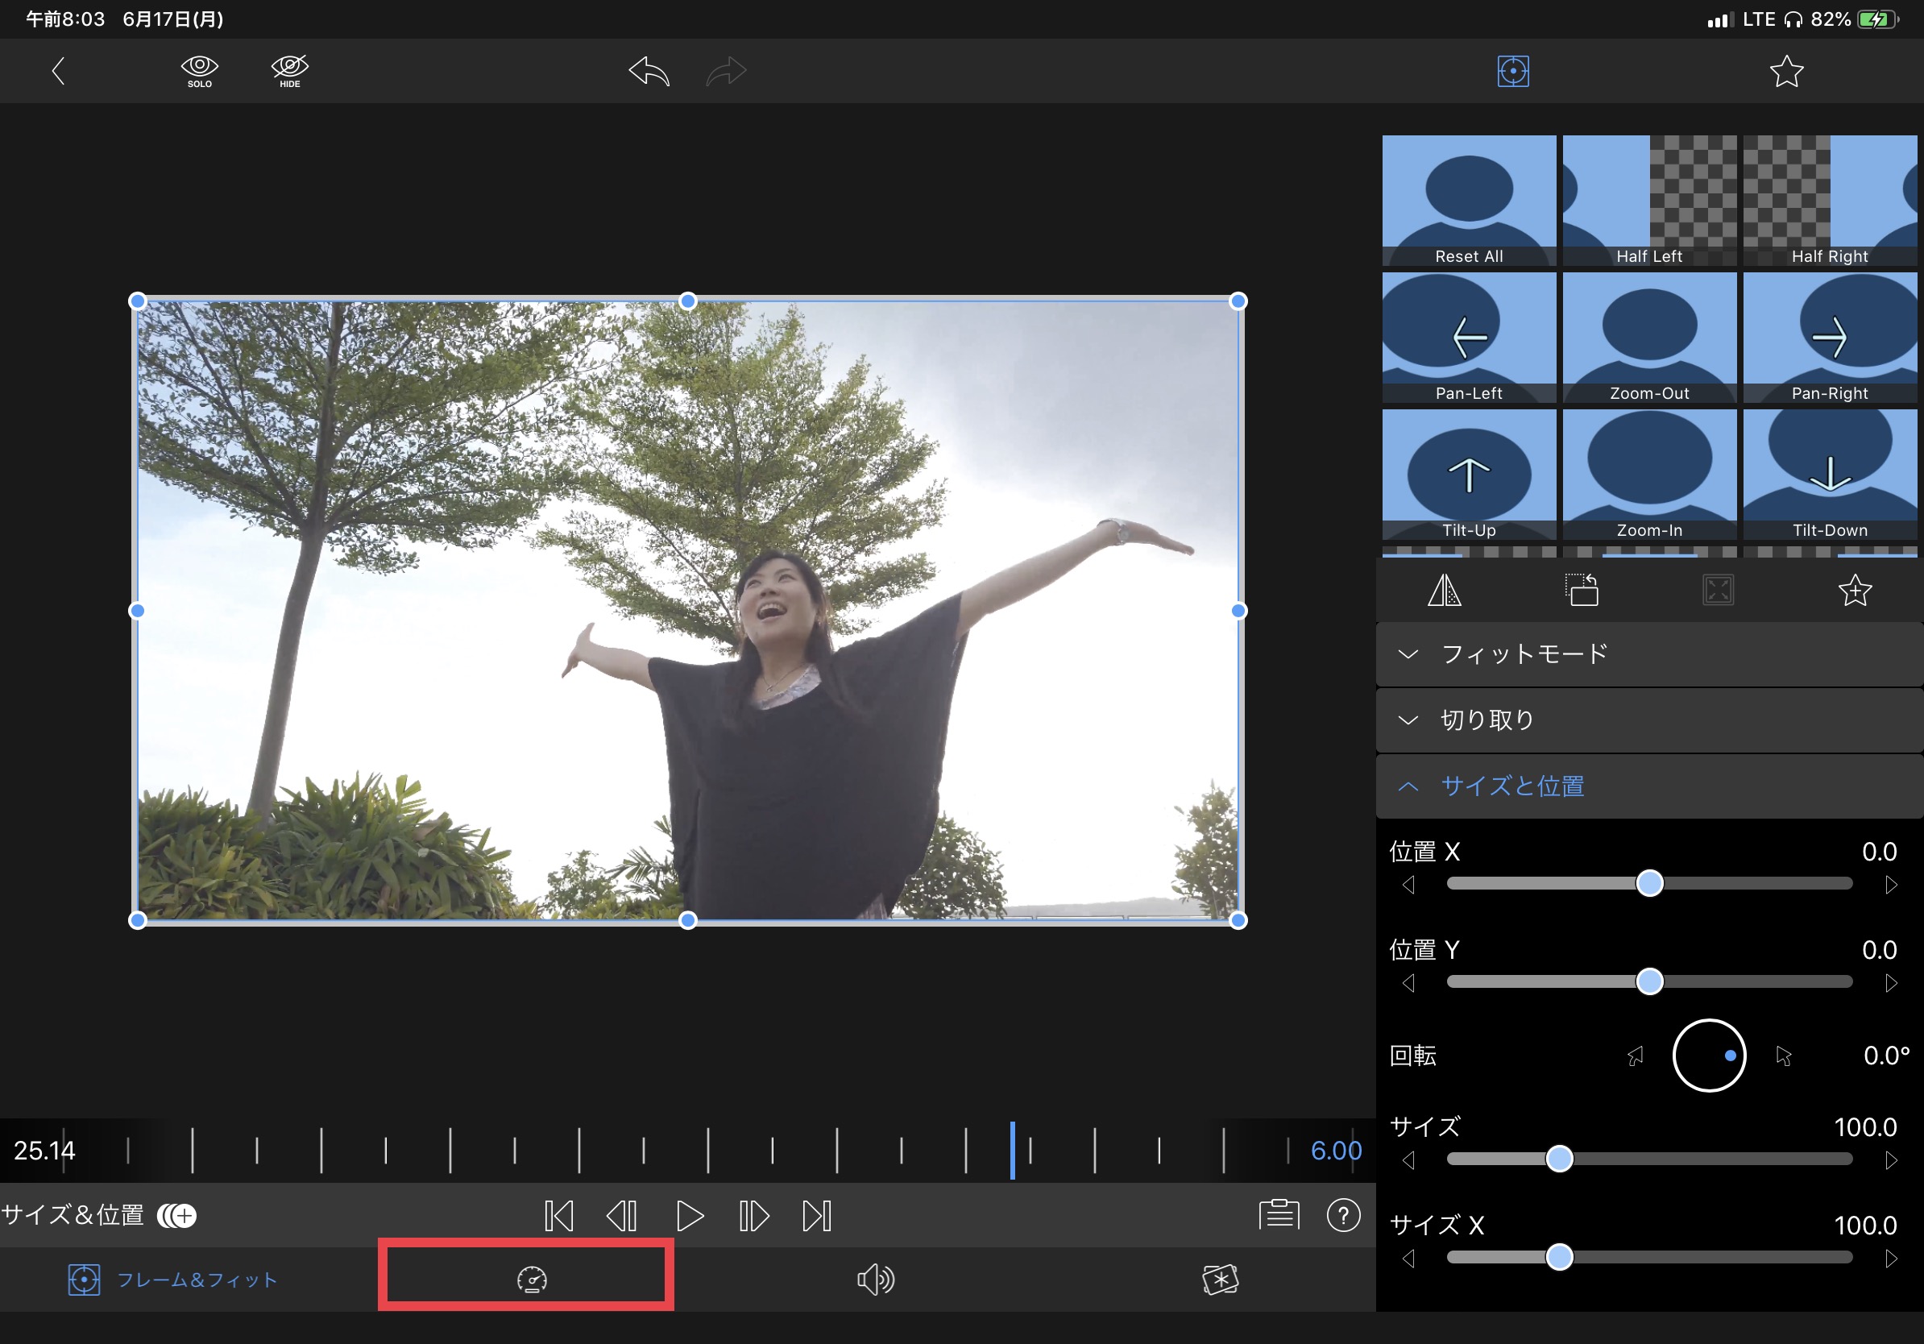Add preset with star-plus icon
Screen dimensions: 1924x1344
tap(1855, 591)
